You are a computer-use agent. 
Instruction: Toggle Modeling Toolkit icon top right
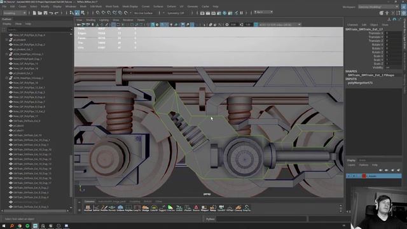tap(382, 13)
